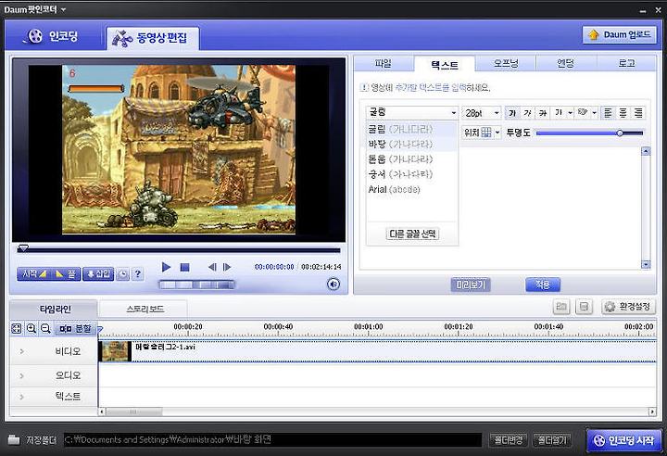Zoom in on the timeline

[31, 329]
